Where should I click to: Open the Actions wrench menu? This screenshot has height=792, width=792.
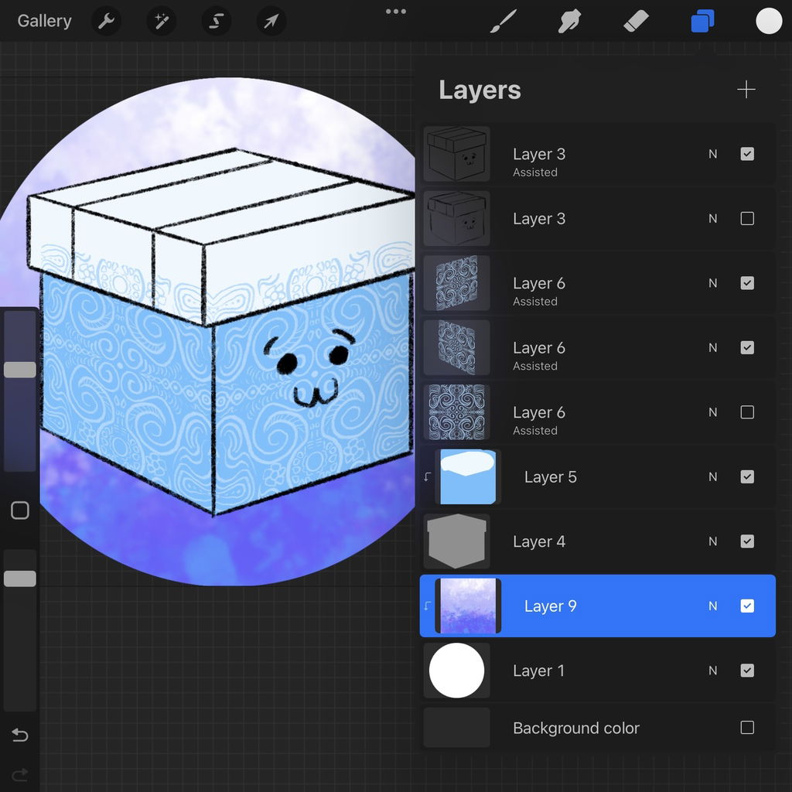106,22
